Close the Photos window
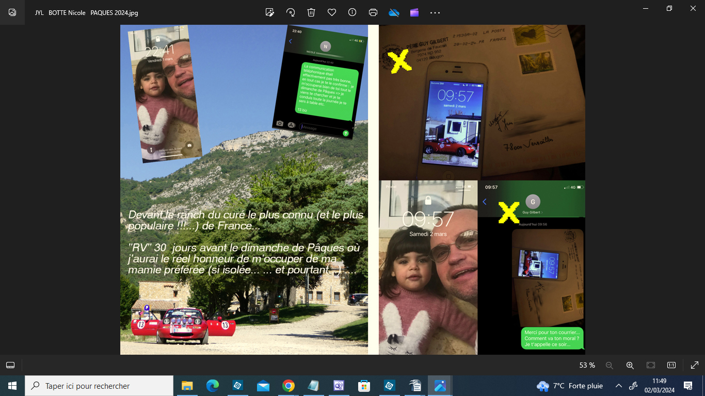 (x=693, y=8)
